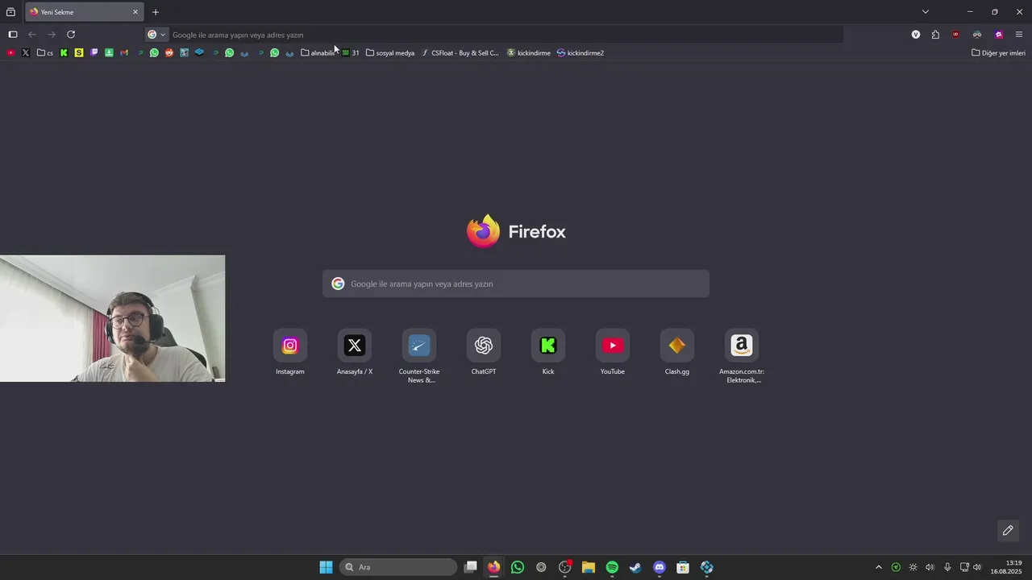
Task: Open the green K Kick bookmark icon
Action: click(64, 53)
